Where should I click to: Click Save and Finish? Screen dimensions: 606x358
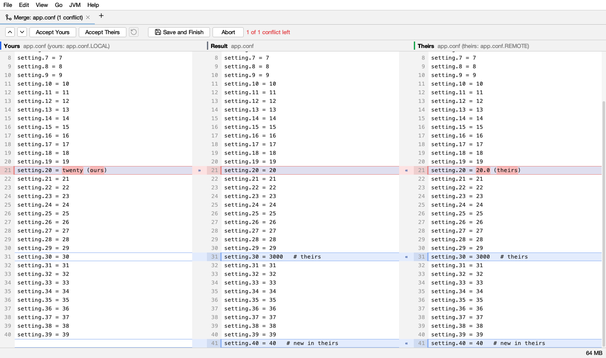pyautogui.click(x=179, y=32)
